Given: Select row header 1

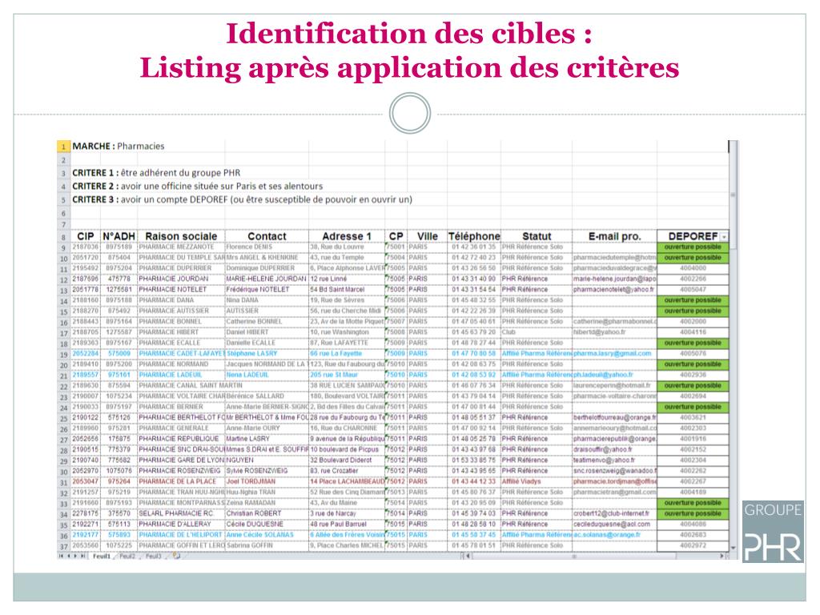Looking at the screenshot, I should click(63, 147).
